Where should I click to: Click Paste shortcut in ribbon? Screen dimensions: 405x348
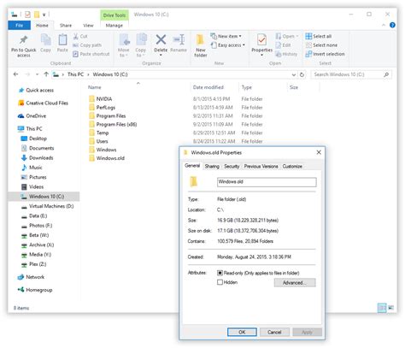(91, 54)
